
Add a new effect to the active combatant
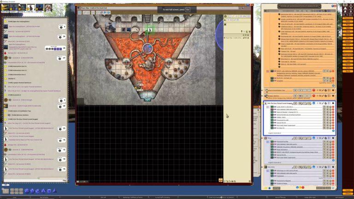pos(333,131)
